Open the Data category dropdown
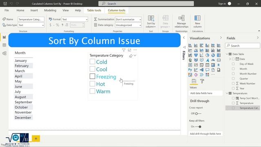 pyautogui.click(x=128, y=25)
